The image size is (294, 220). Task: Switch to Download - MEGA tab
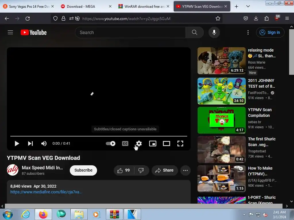click(86, 6)
